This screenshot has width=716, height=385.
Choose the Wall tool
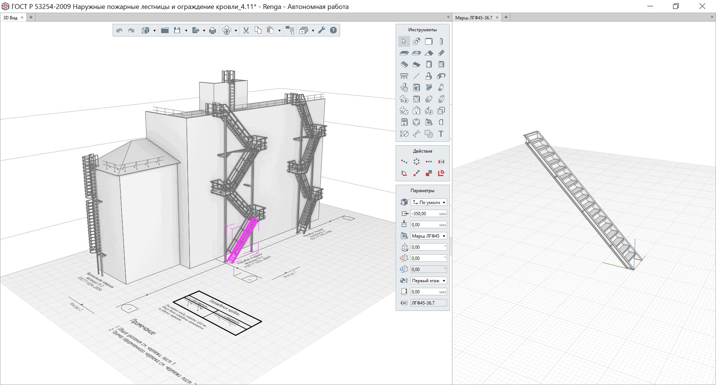(x=429, y=41)
